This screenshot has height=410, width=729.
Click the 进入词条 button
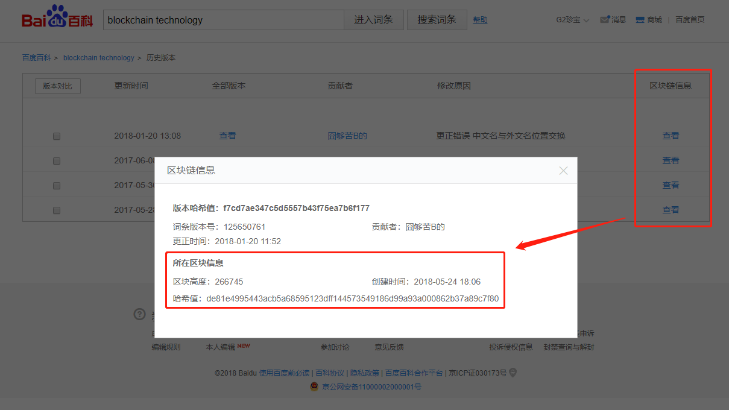[x=373, y=19]
